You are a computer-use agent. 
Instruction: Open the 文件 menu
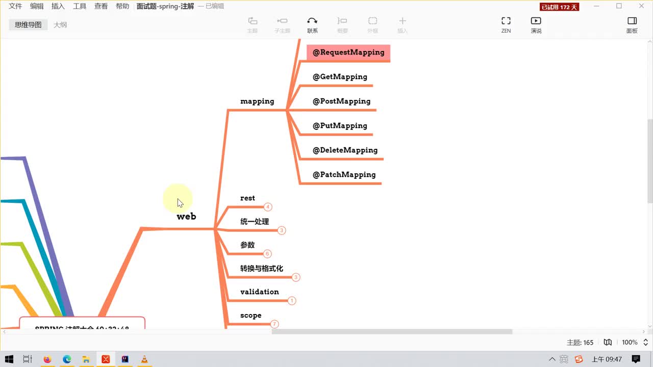click(x=15, y=6)
